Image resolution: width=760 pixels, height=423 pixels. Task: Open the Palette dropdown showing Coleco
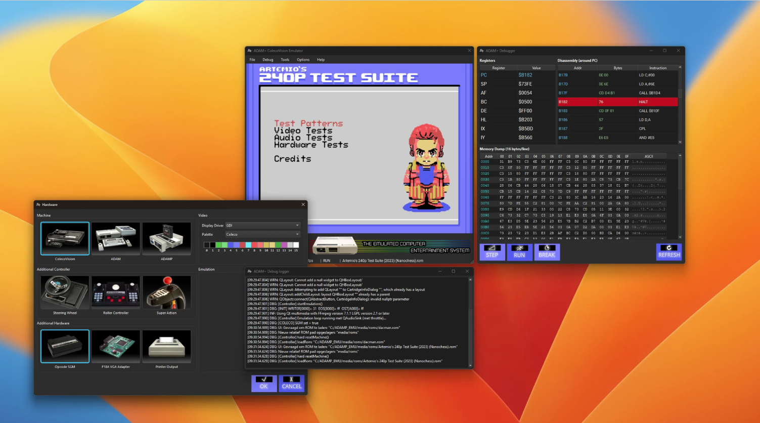point(262,234)
